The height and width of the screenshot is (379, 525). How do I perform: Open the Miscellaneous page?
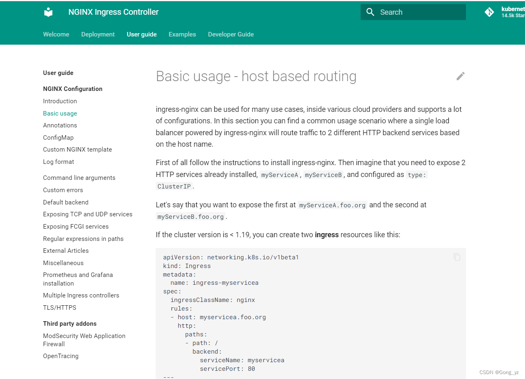coord(63,263)
